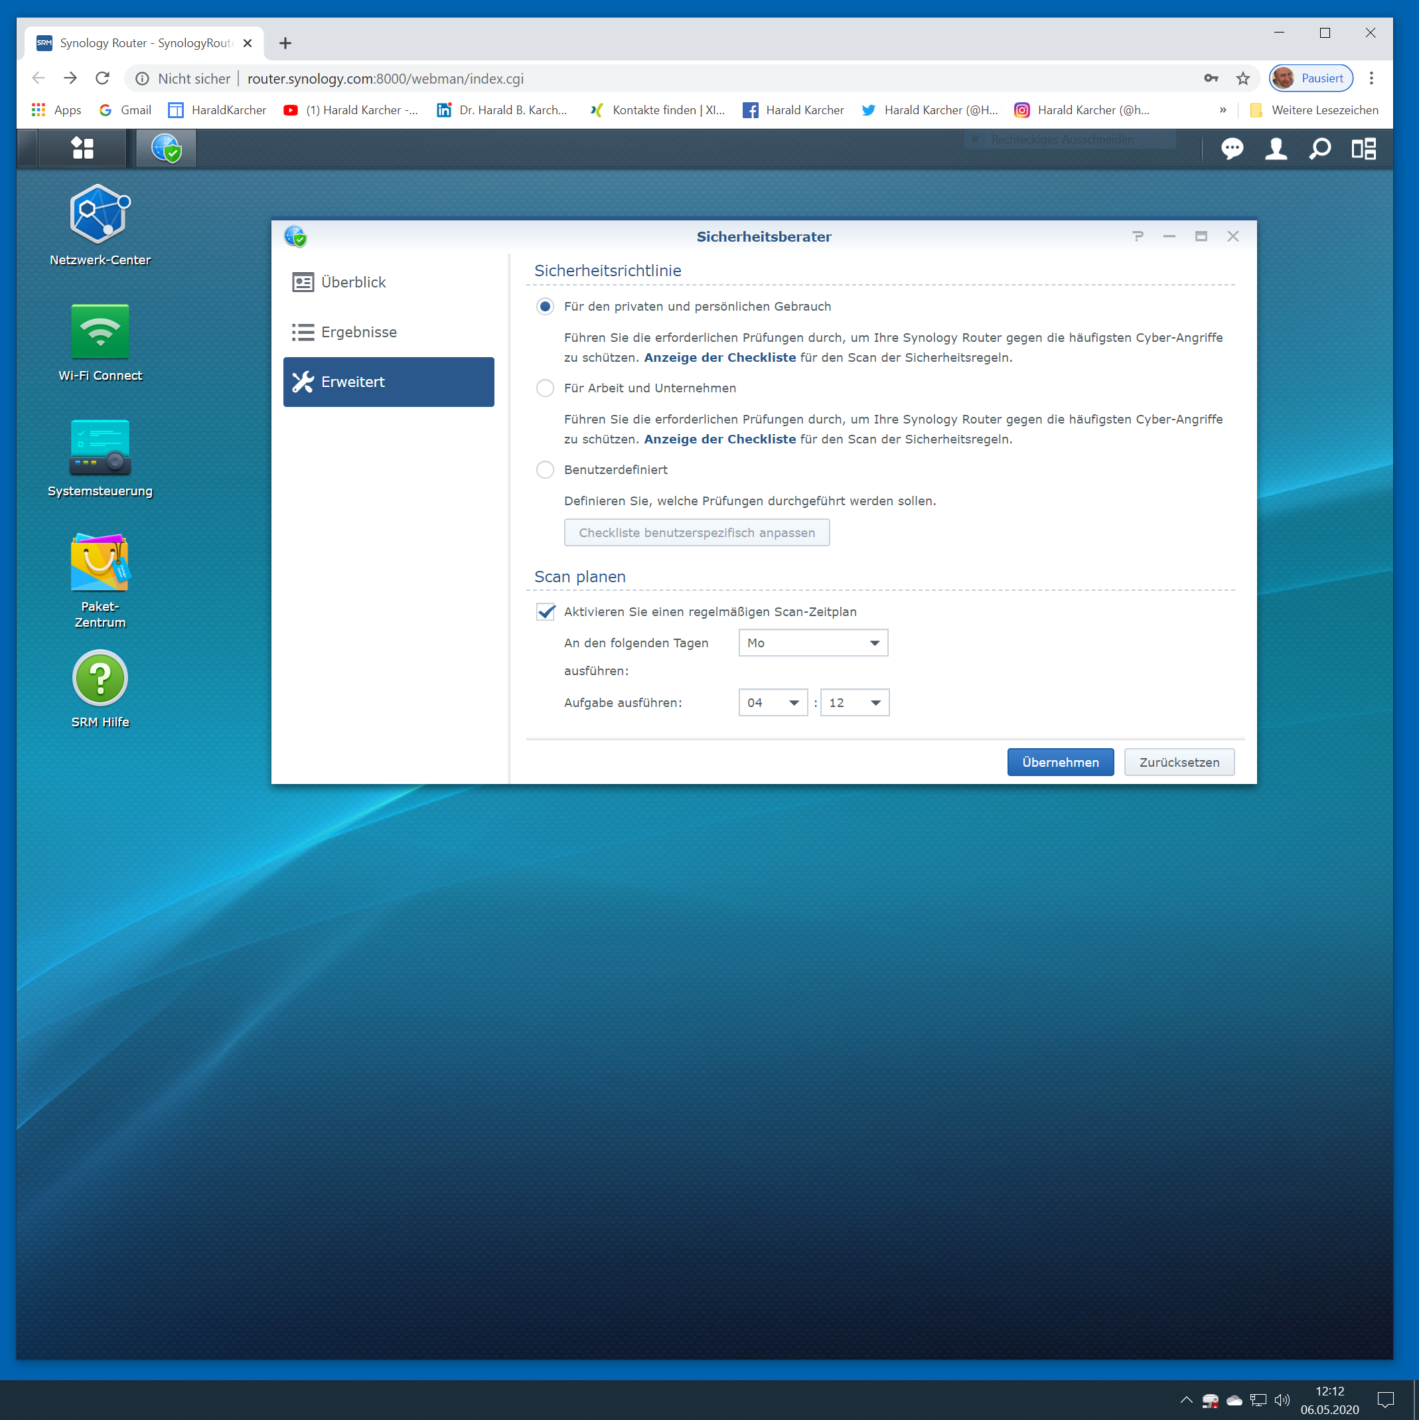Select 'Für Arbeit und Unternehmen' policy

pos(544,388)
